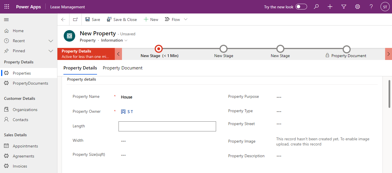Open the S T property owner link
The image size is (392, 173).
click(x=130, y=112)
